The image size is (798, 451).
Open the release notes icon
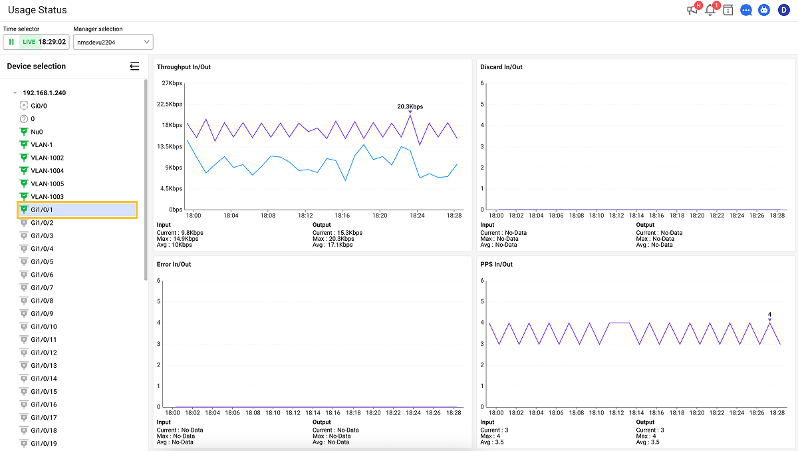click(x=728, y=10)
